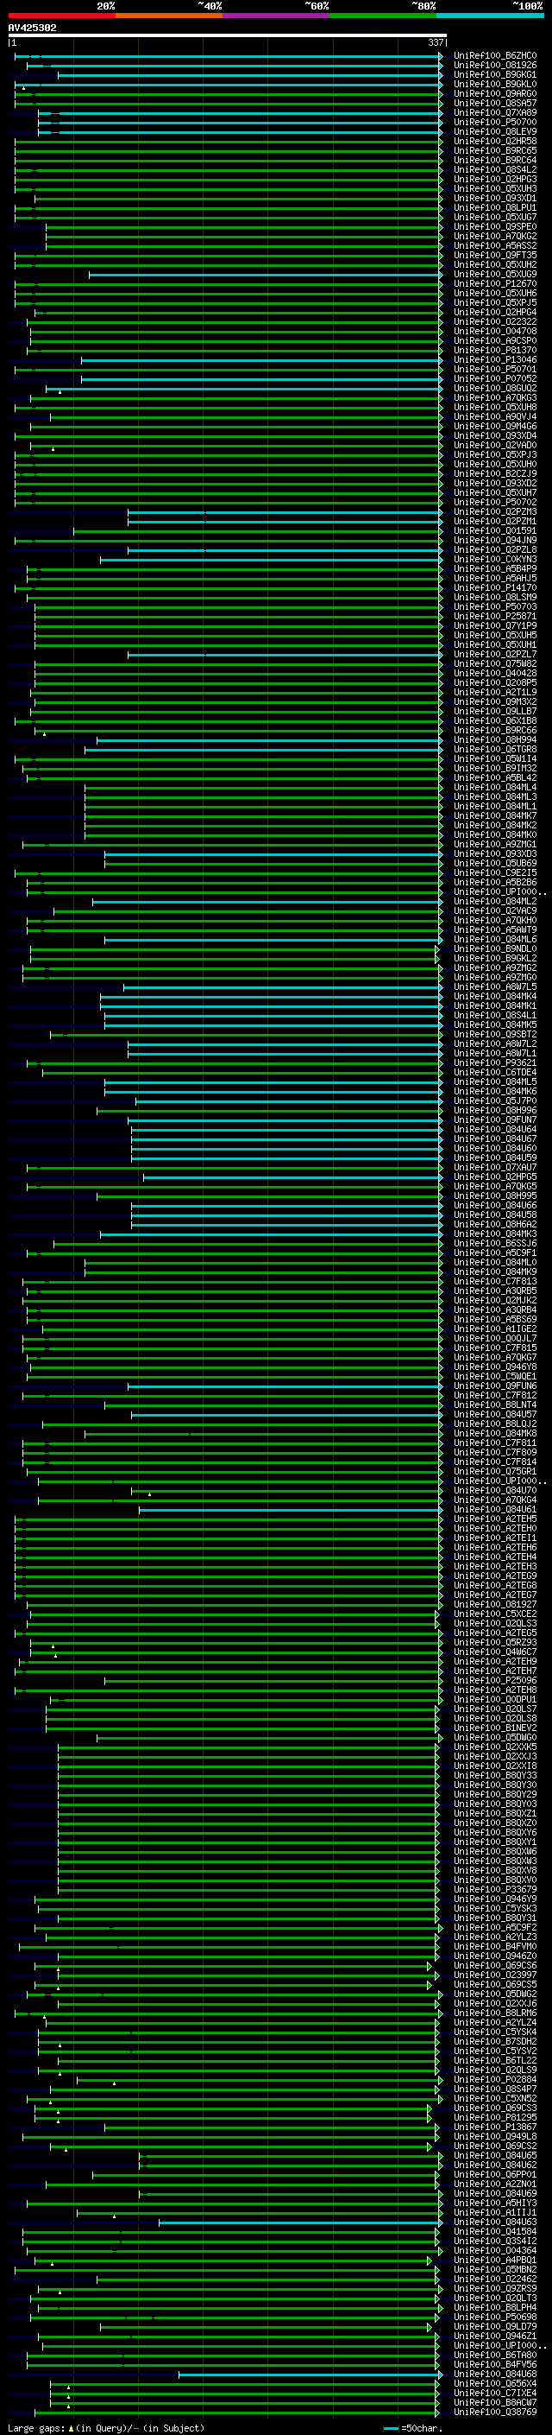Select the UniRef100_Q7XAU7 label

(494, 1168)
